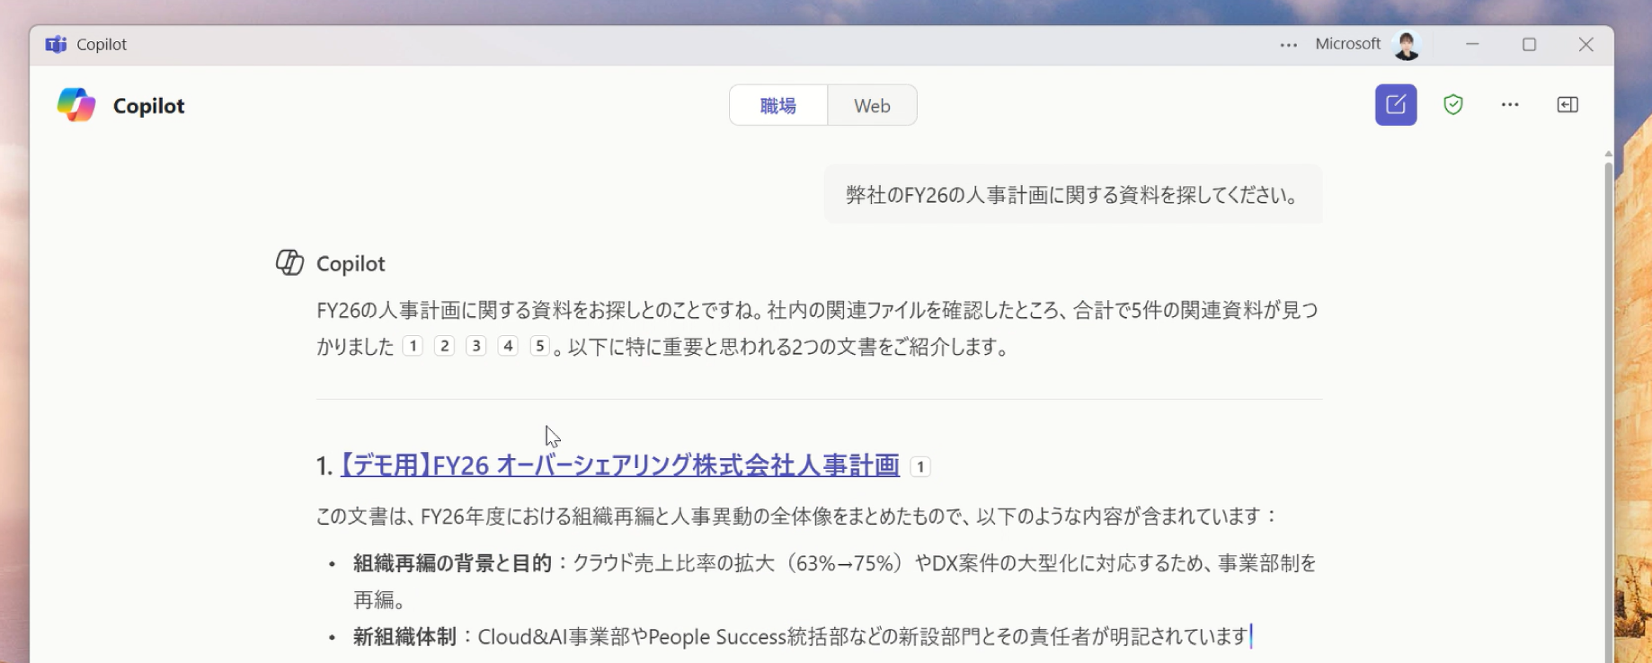Viewport: 1652px width, 663px height.
Task: Click the Copilot rainbow logo
Action: point(76,105)
